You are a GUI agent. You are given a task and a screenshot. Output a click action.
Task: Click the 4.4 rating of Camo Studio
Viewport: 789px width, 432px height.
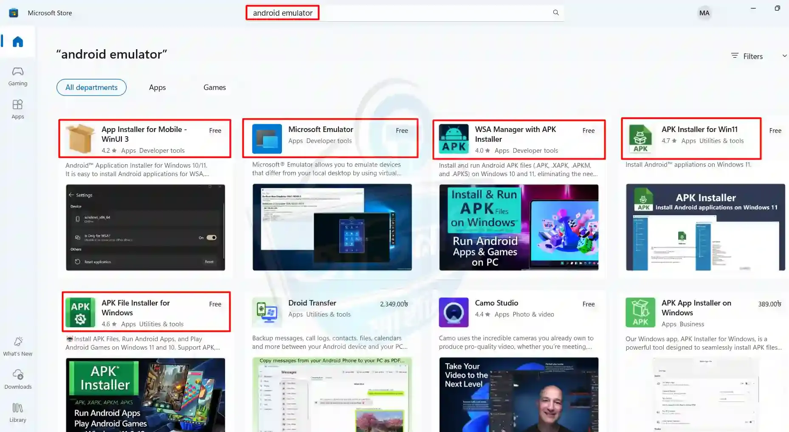(x=482, y=314)
